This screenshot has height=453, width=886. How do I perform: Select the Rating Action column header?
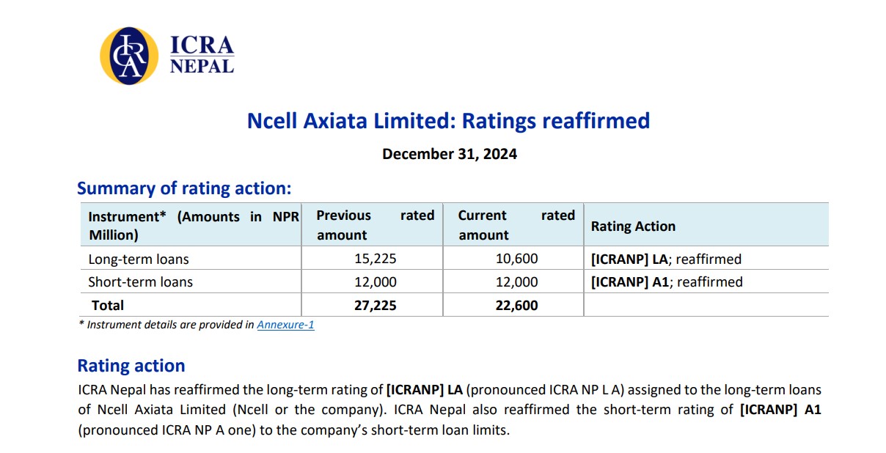[x=633, y=226]
